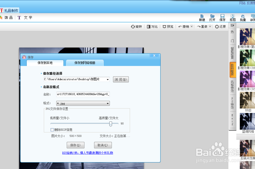Click the 网站 link at top right
The height and width of the screenshot is (169, 255).
pyautogui.click(x=242, y=3)
